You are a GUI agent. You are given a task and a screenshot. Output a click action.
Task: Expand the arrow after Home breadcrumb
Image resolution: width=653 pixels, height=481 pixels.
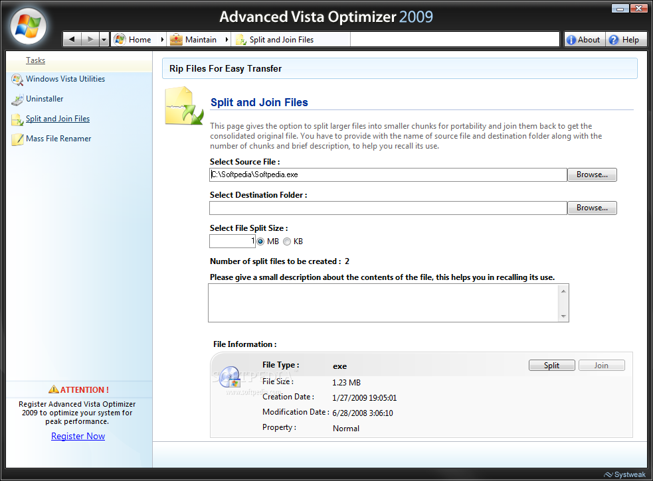tap(162, 40)
